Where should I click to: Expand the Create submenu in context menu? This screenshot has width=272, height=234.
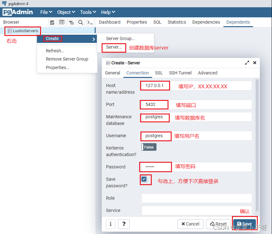coord(52,38)
